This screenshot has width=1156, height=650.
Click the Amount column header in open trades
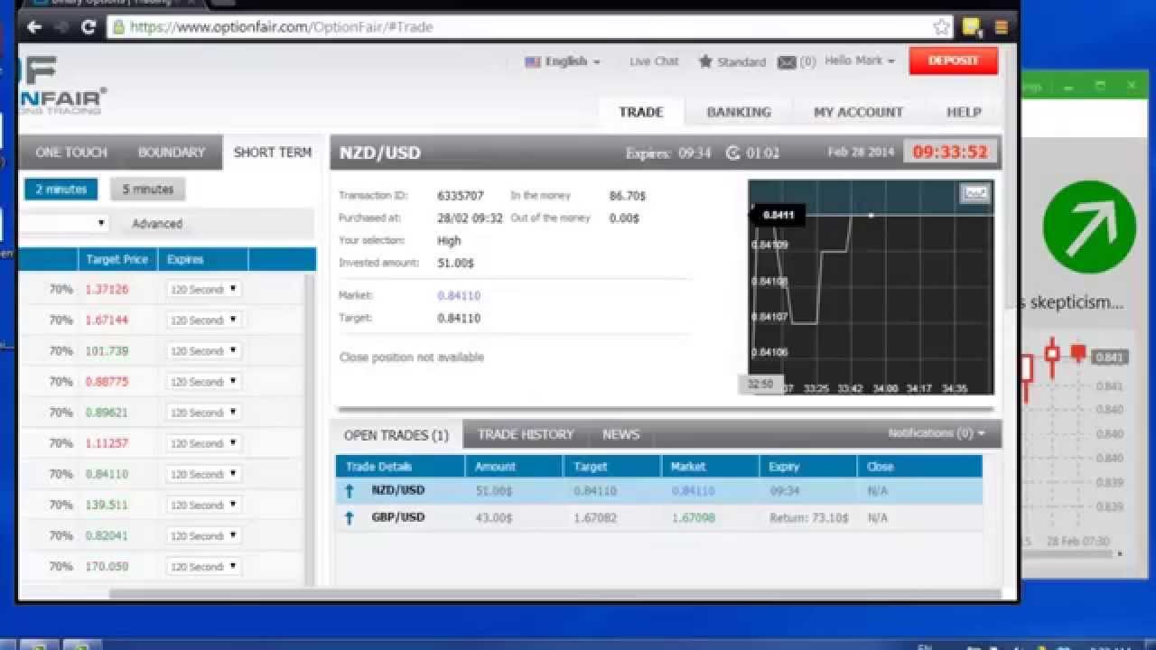(x=514, y=467)
